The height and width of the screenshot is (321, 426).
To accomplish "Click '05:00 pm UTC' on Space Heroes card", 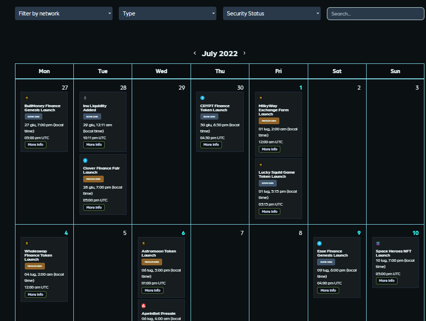I will coord(388,274).
